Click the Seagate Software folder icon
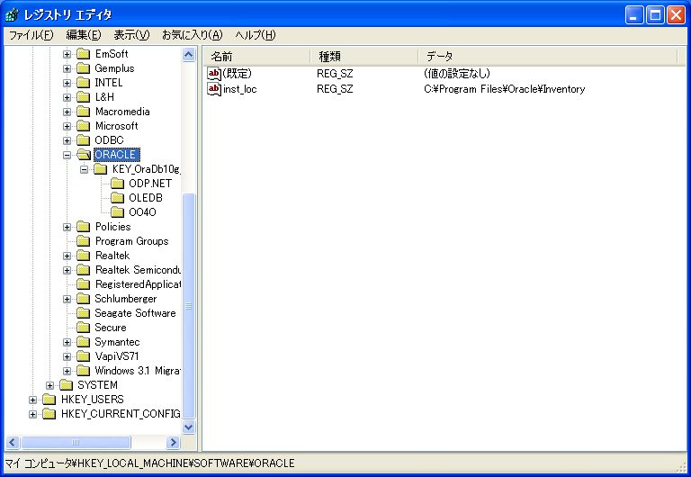This screenshot has height=477, width=691. coord(84,313)
